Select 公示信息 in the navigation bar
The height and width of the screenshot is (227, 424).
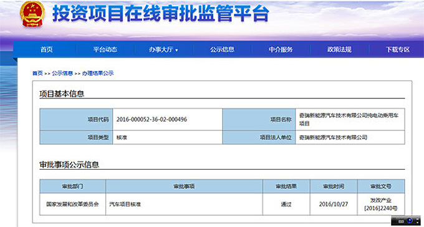pyautogui.click(x=222, y=49)
